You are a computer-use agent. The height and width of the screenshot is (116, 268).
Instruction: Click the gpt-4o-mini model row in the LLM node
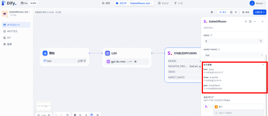pyautogui.click(x=127, y=62)
